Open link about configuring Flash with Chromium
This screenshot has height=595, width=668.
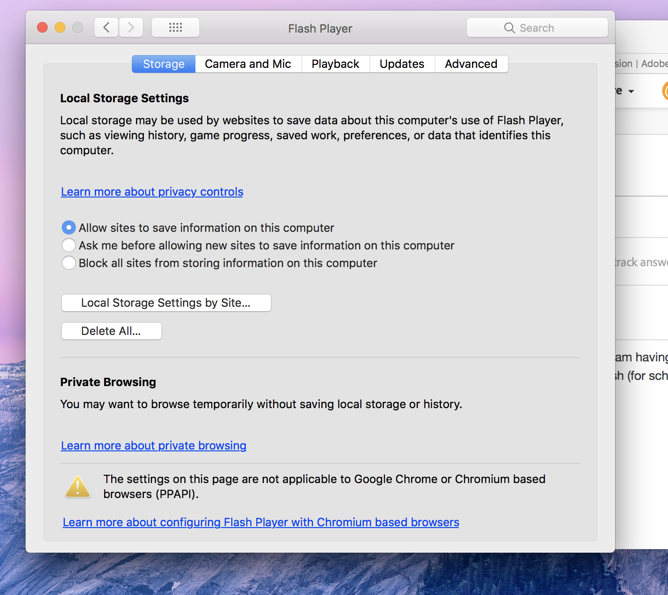(261, 522)
